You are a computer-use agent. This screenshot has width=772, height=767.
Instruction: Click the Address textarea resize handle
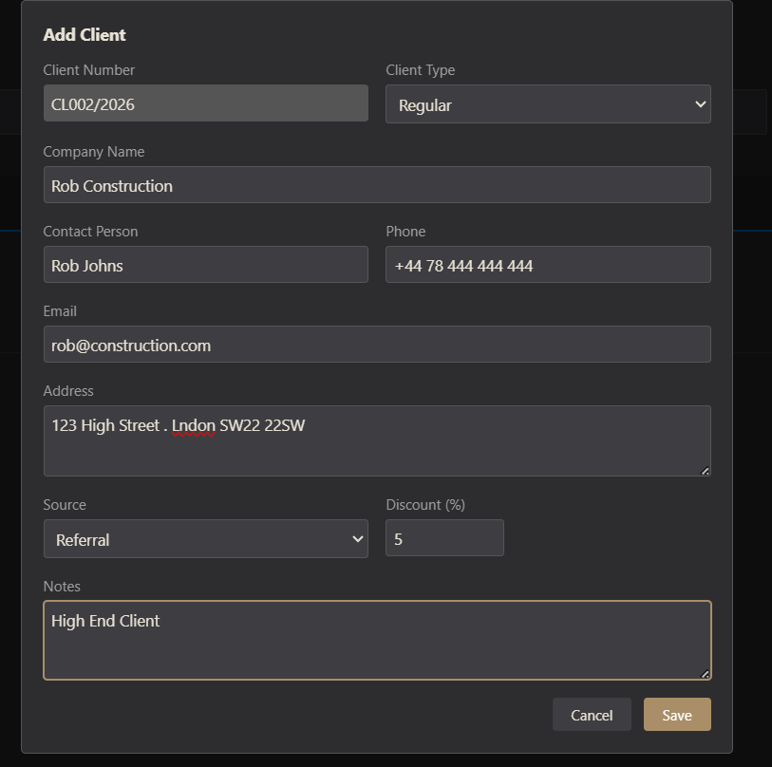tap(706, 471)
